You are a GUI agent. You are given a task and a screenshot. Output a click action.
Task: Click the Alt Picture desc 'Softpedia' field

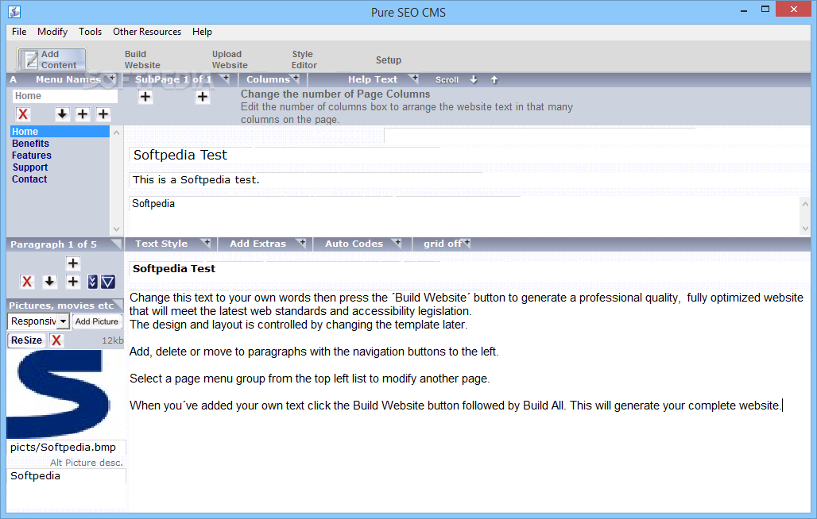(x=66, y=476)
